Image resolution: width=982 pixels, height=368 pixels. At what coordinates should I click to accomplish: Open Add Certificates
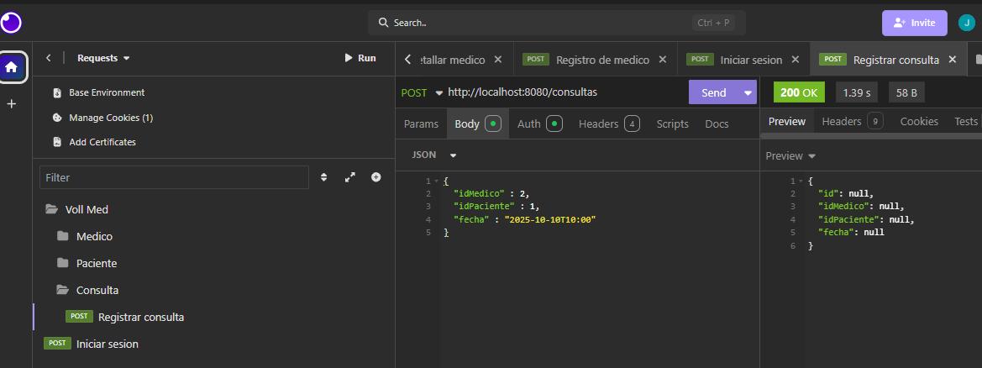point(102,142)
